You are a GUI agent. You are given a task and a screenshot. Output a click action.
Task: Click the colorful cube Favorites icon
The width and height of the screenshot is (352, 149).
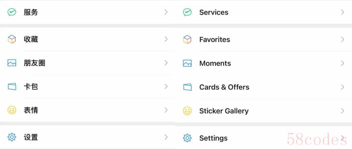[x=187, y=40]
